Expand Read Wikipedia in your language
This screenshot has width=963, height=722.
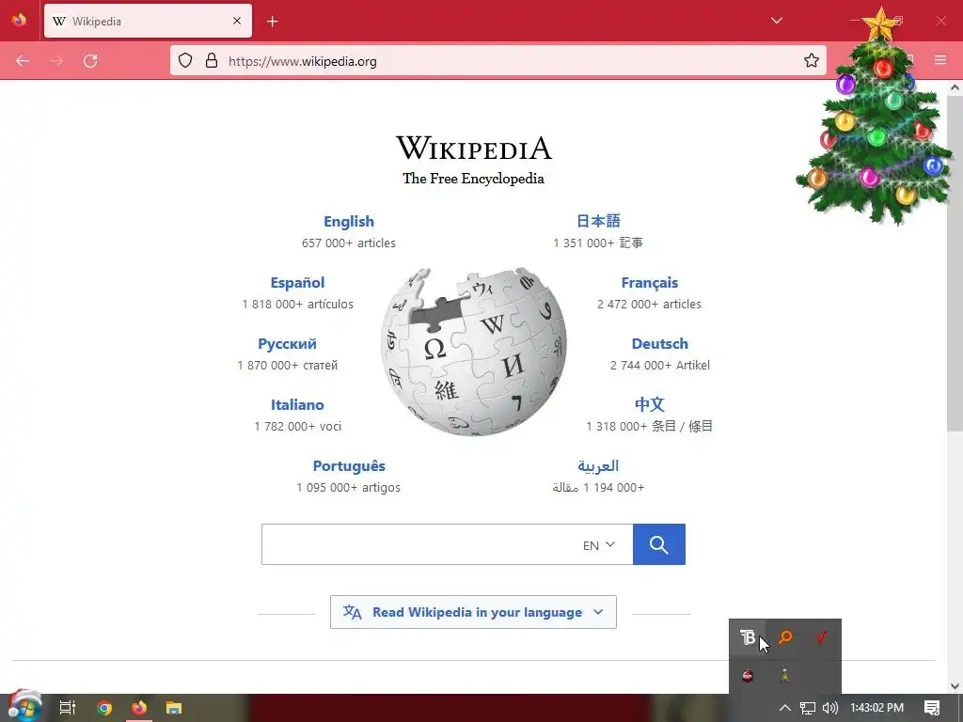473,612
